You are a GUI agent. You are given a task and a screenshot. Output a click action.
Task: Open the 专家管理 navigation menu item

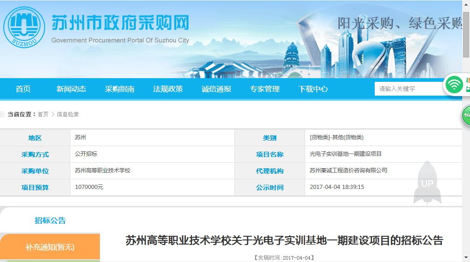265,89
